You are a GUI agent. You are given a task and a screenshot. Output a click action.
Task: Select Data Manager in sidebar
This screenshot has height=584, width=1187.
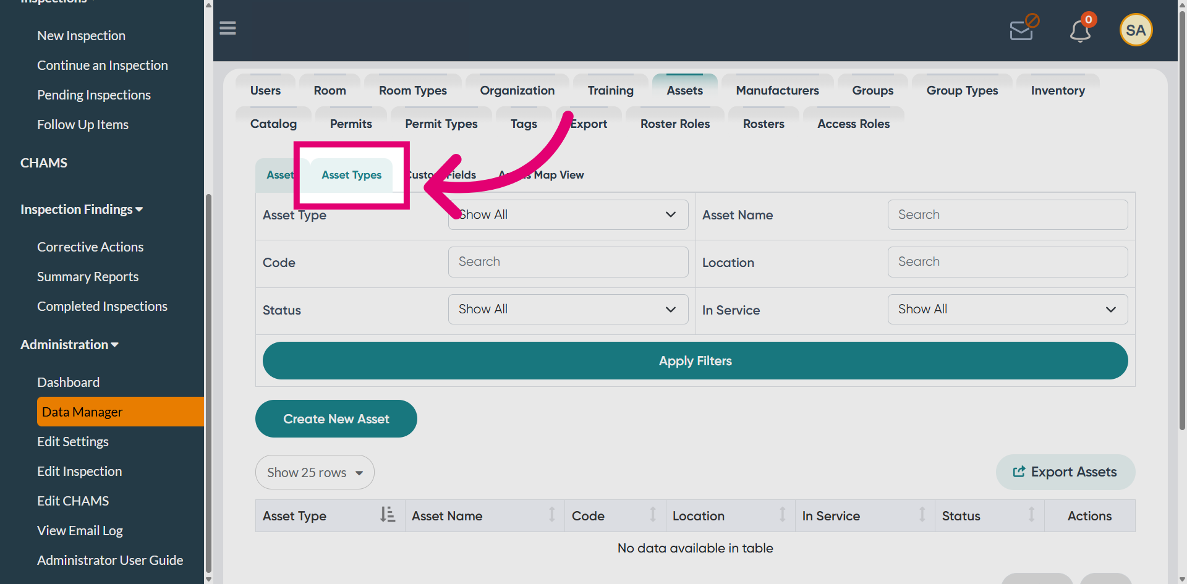click(x=121, y=412)
